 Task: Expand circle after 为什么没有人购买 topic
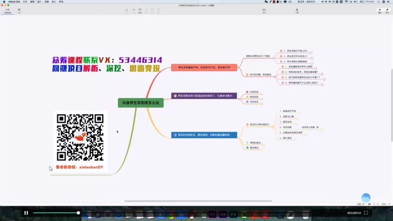(x=322, y=85)
